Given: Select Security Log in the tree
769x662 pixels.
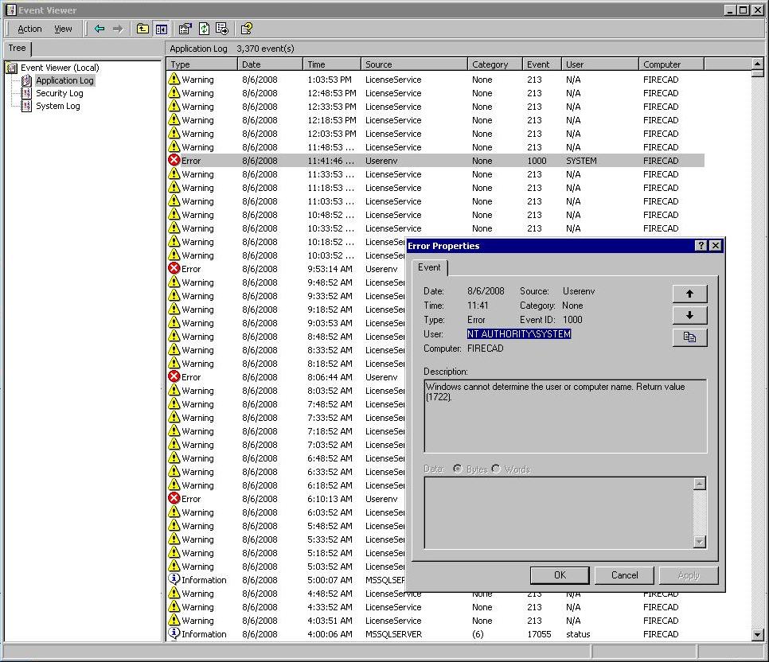Looking at the screenshot, I should [59, 93].
